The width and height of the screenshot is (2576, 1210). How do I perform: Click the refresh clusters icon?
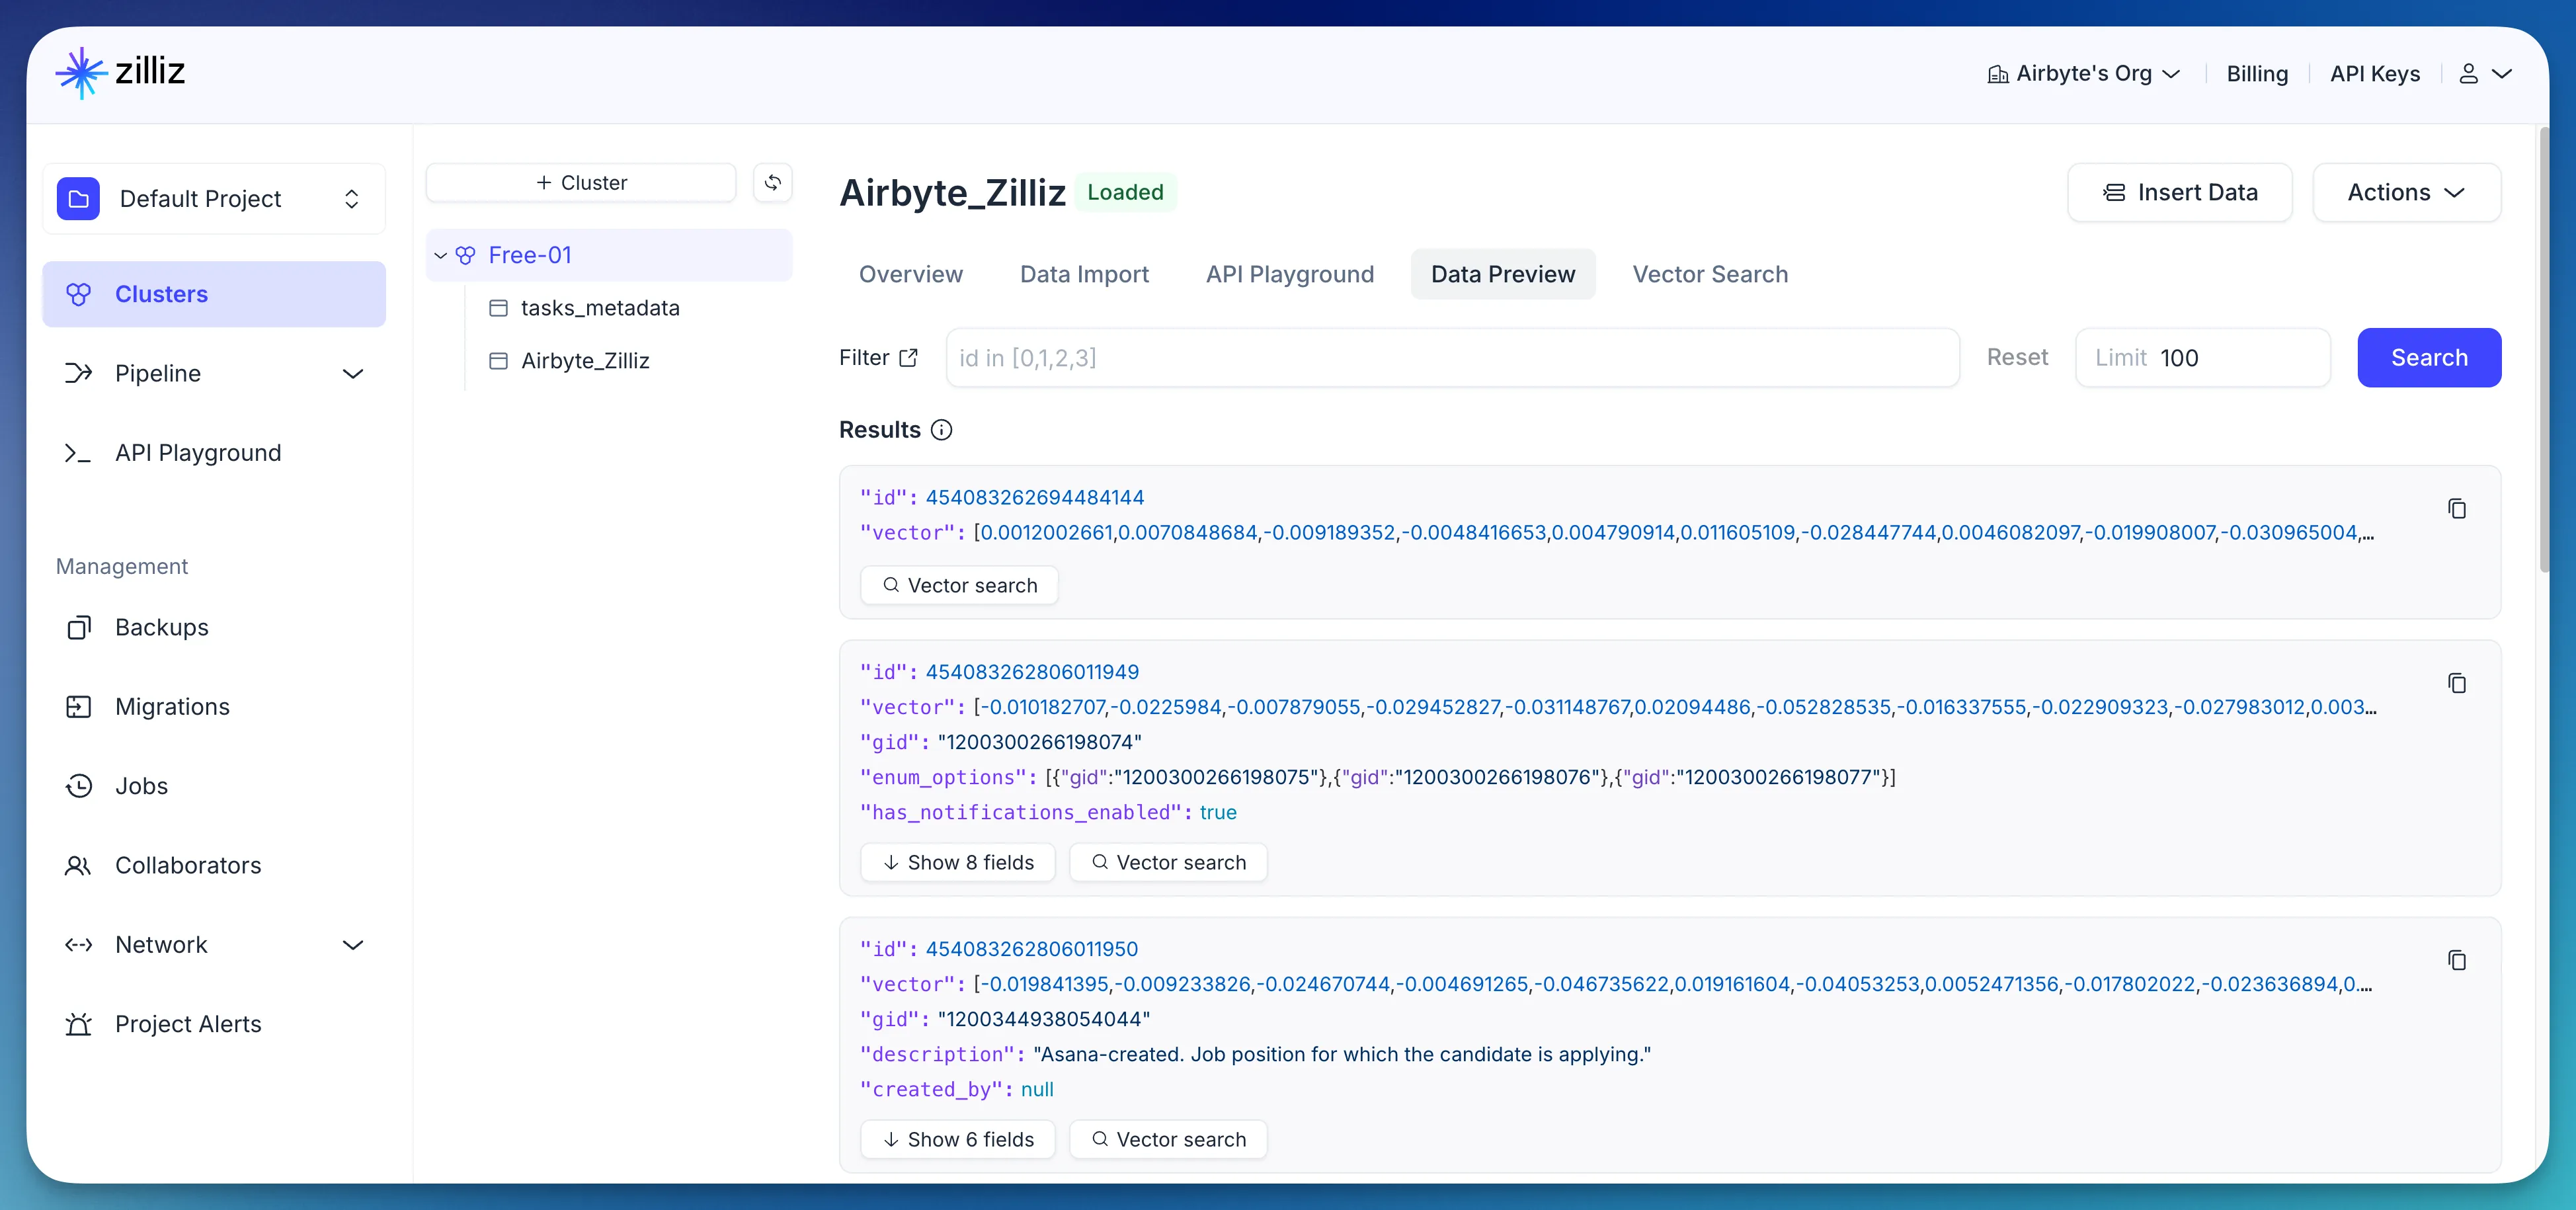click(772, 182)
